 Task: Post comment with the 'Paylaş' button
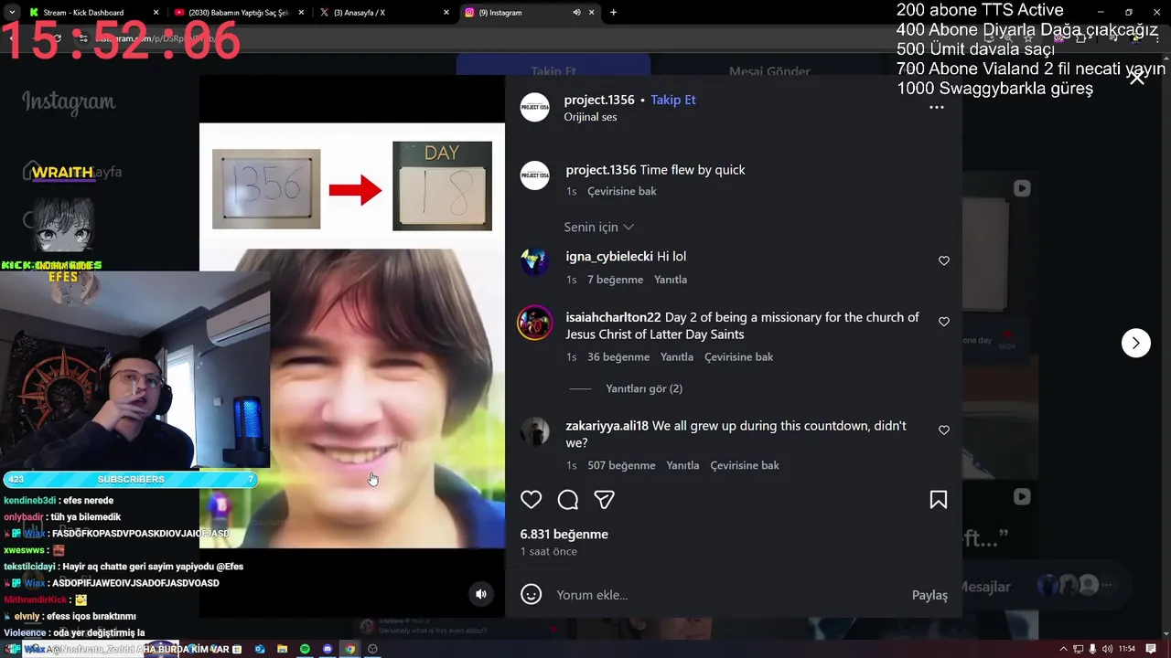[x=929, y=595]
